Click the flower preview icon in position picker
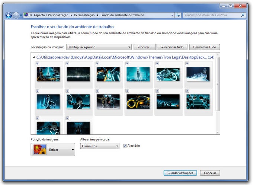The width and height of the screenshot is (253, 185). tap(40, 150)
